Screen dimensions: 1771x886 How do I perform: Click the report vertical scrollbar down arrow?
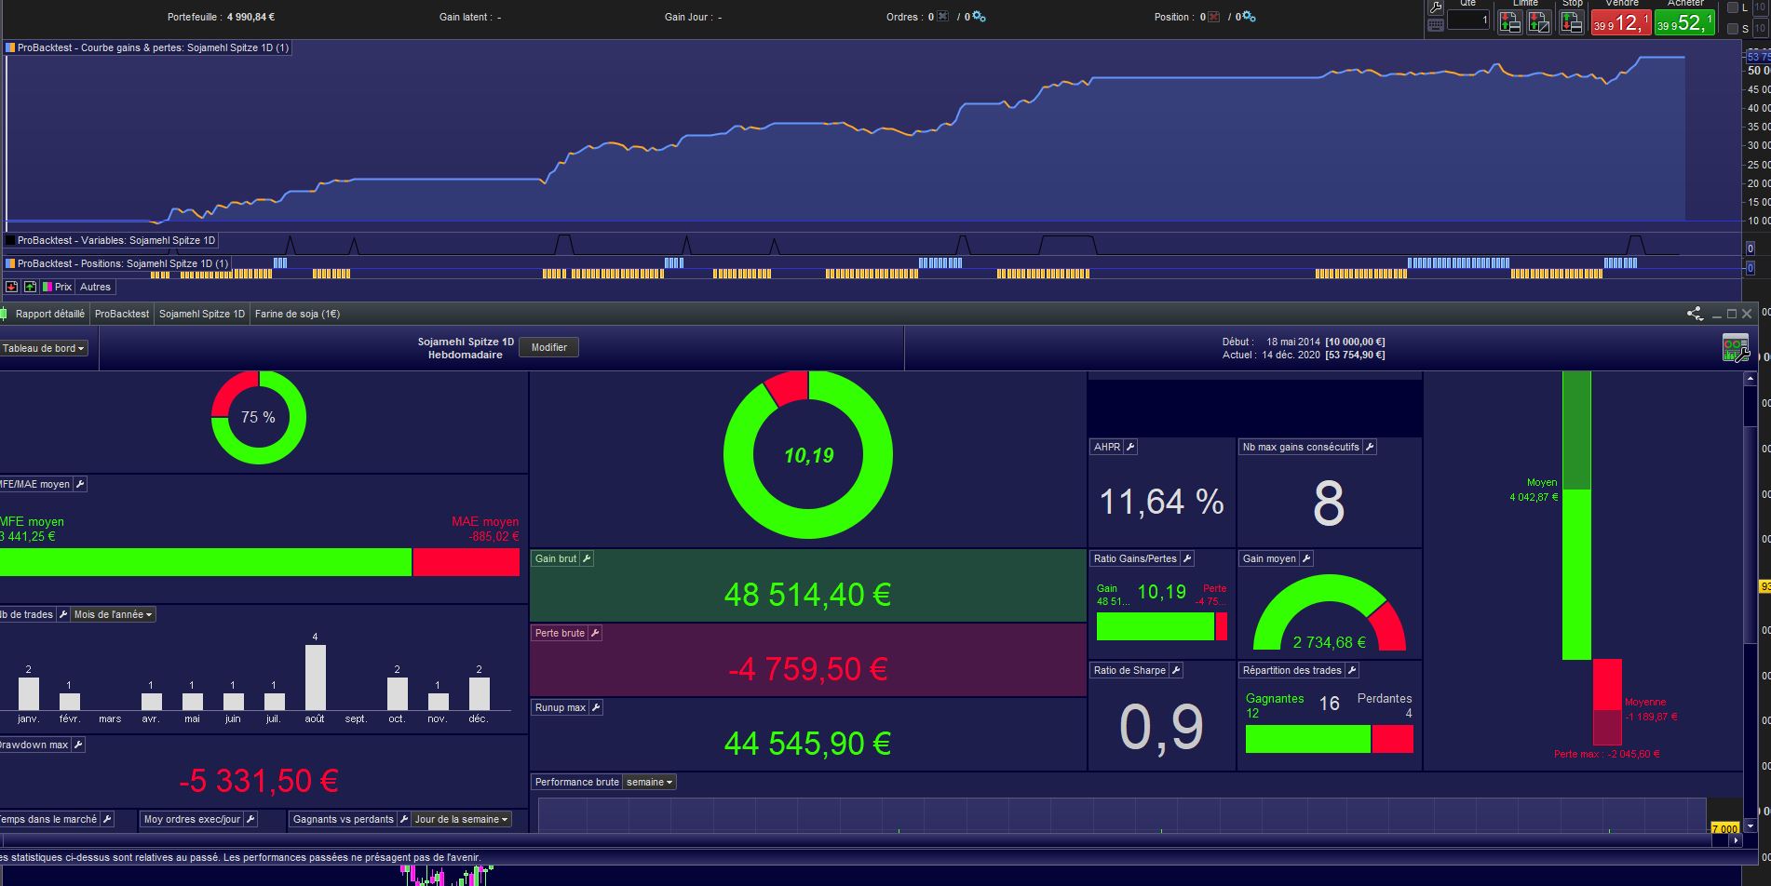pos(1751,826)
